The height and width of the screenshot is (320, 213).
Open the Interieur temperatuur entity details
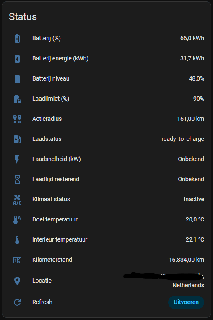tap(106, 239)
